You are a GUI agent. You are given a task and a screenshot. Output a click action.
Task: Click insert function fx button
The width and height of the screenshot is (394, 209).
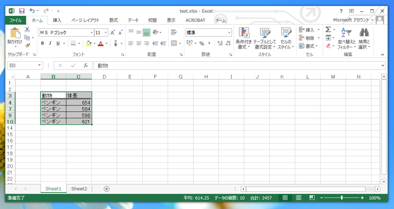click(86, 65)
